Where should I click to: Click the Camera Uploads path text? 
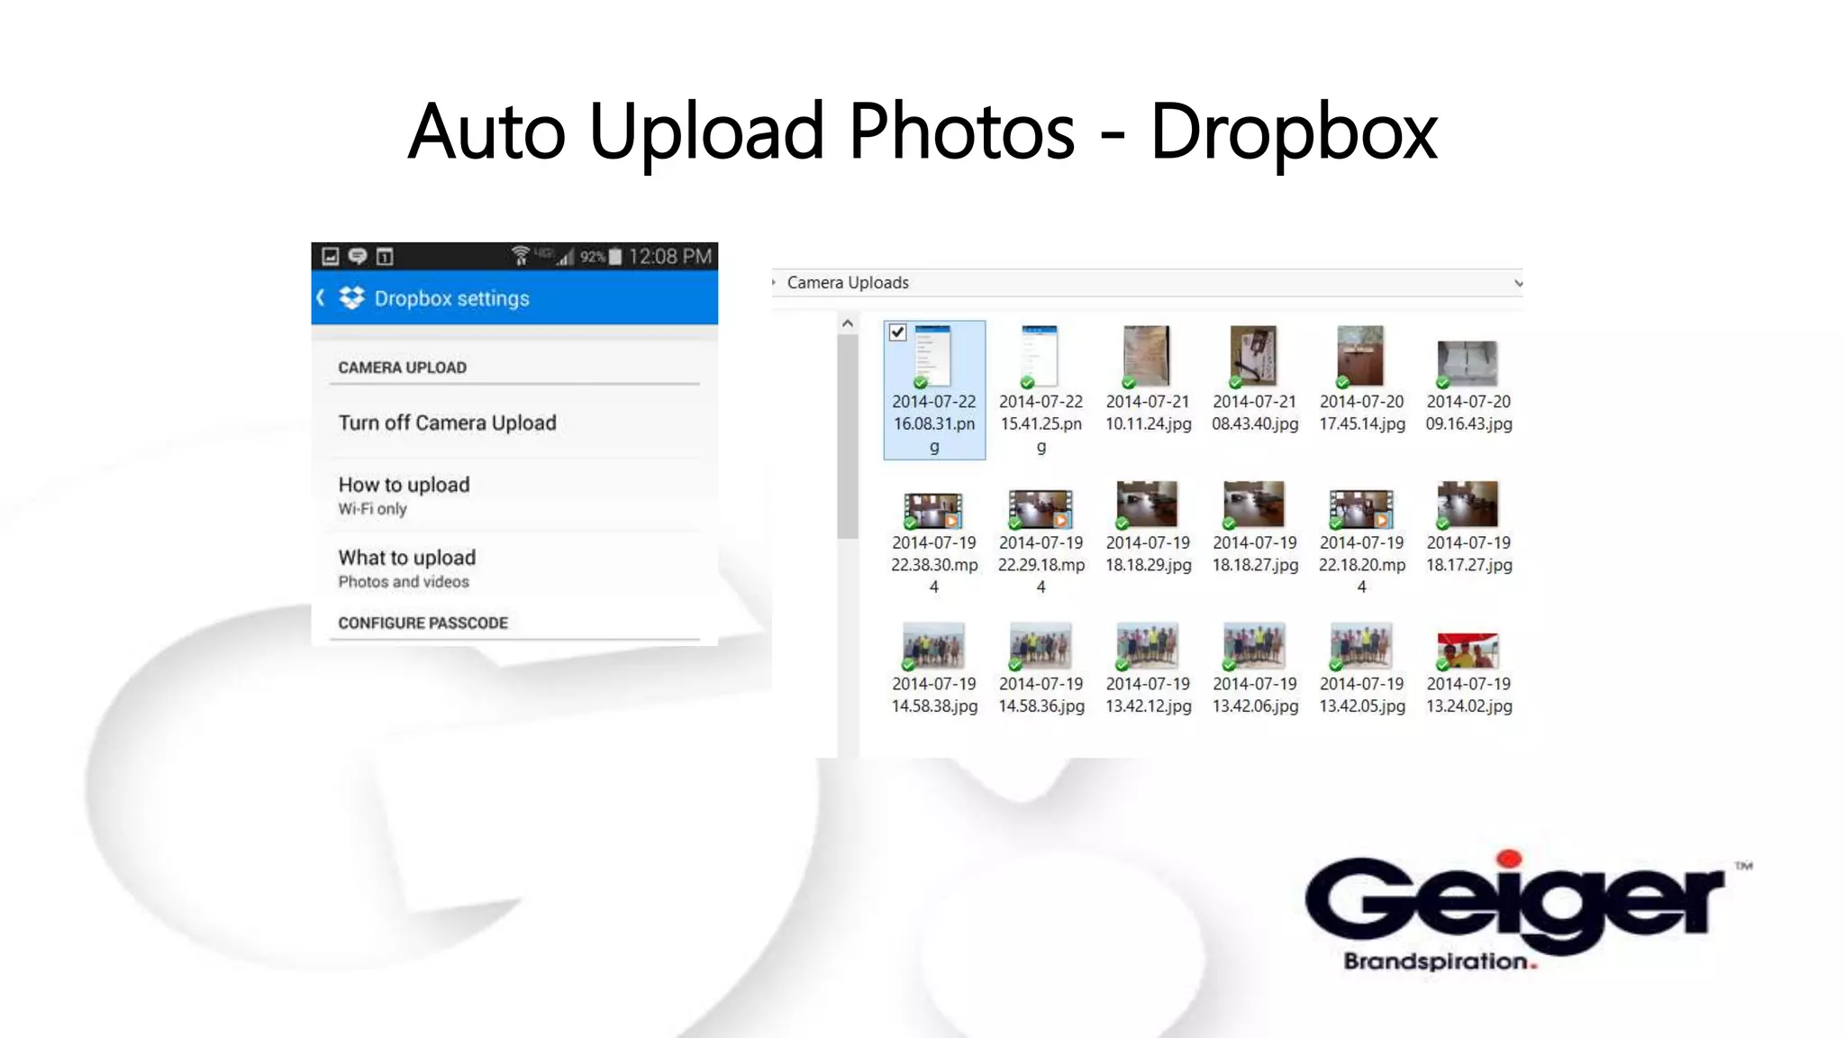coord(848,283)
